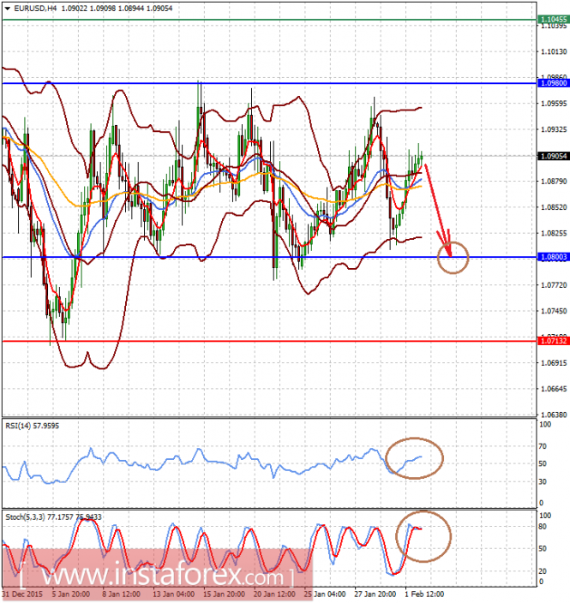This screenshot has height=603, width=570.
Task: Open the www.instaforex.com watermark link
Action: (158, 576)
